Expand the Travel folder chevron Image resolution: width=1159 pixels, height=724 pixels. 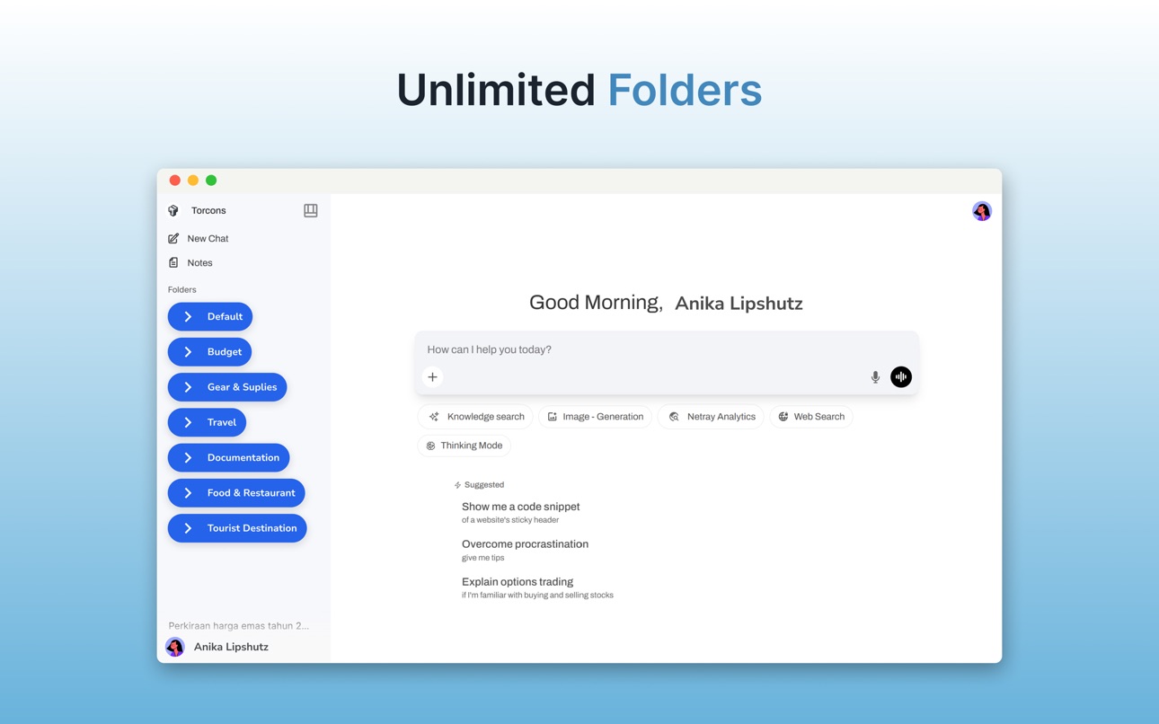[x=188, y=422]
